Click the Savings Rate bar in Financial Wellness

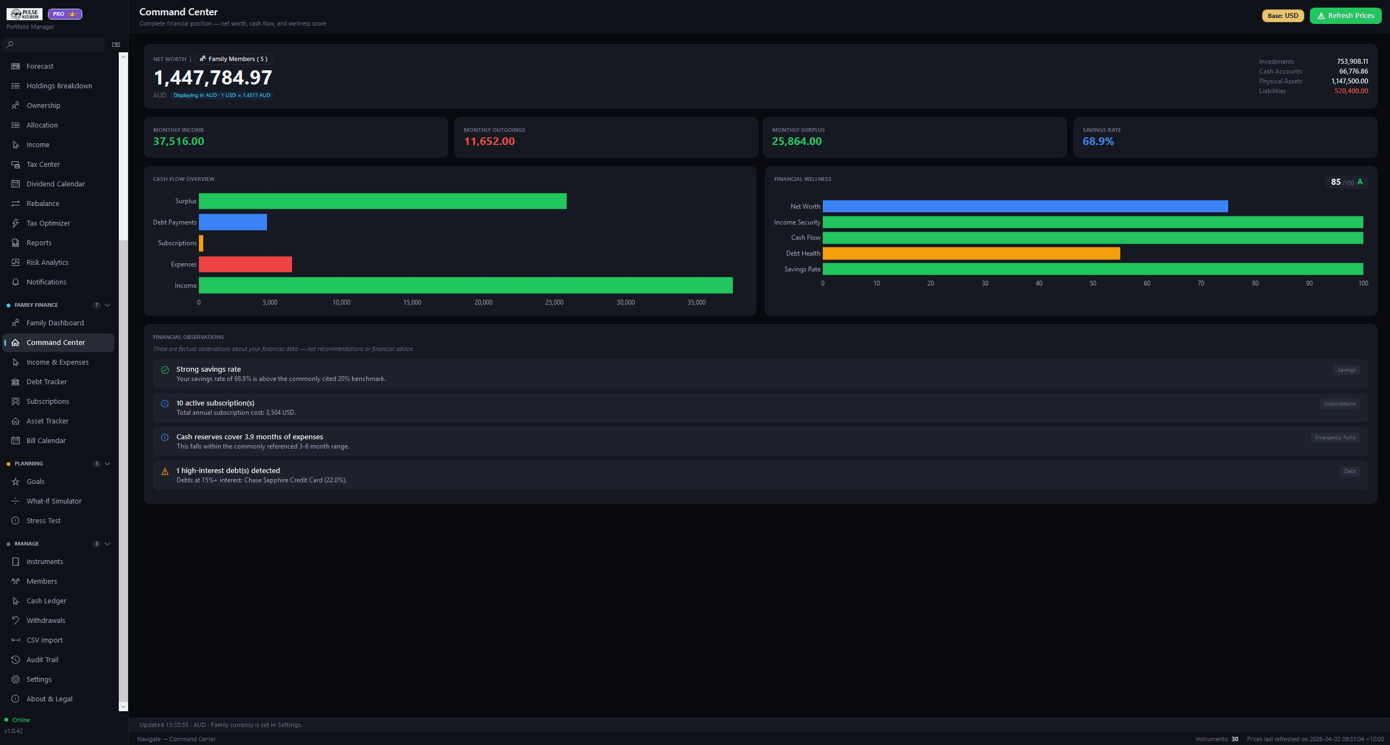(x=1090, y=269)
